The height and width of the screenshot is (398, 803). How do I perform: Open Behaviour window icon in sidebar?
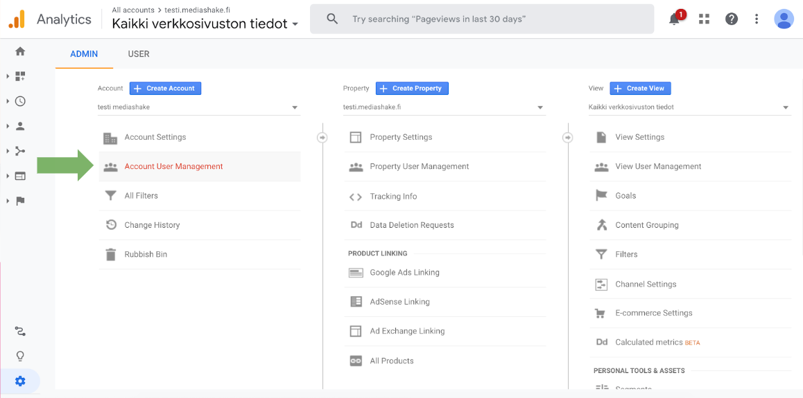coord(20,176)
